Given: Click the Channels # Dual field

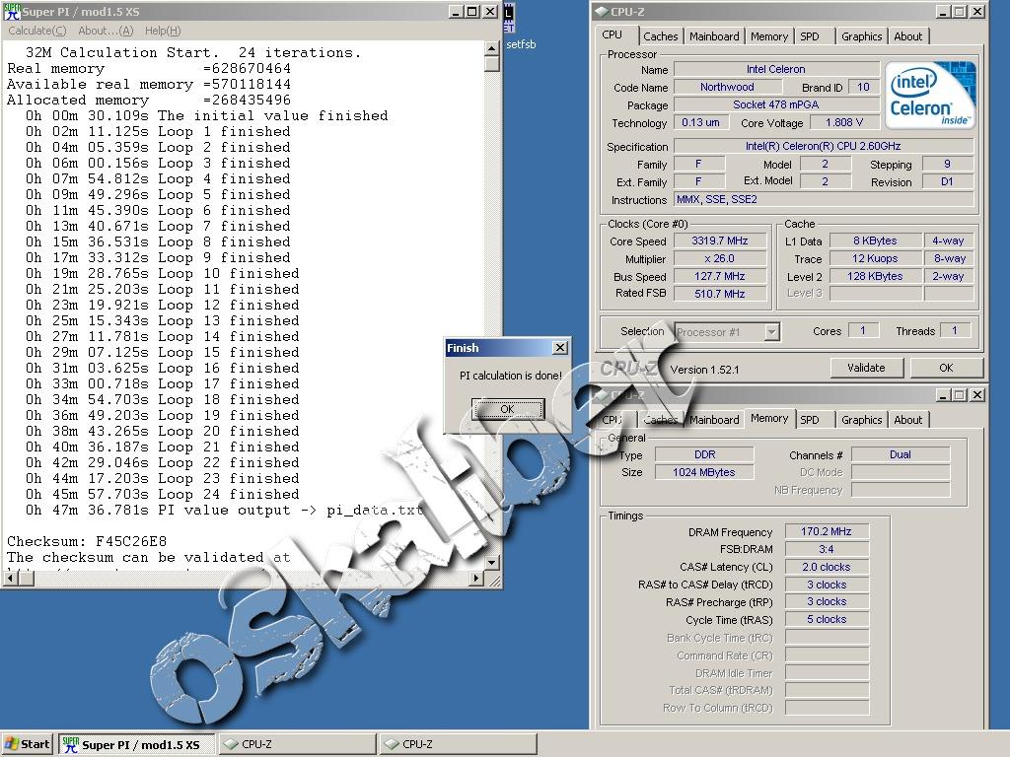Looking at the screenshot, I should pos(901,454).
